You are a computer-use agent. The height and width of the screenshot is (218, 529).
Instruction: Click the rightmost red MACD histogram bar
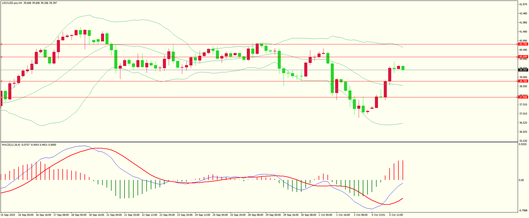pos(403,170)
